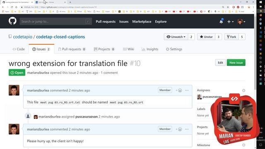The height and width of the screenshot is (149, 265).
Task: Go to Marketplace in the top navigation
Action: point(142,22)
